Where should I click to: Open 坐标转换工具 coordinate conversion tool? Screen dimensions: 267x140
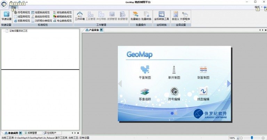click(161, 16)
